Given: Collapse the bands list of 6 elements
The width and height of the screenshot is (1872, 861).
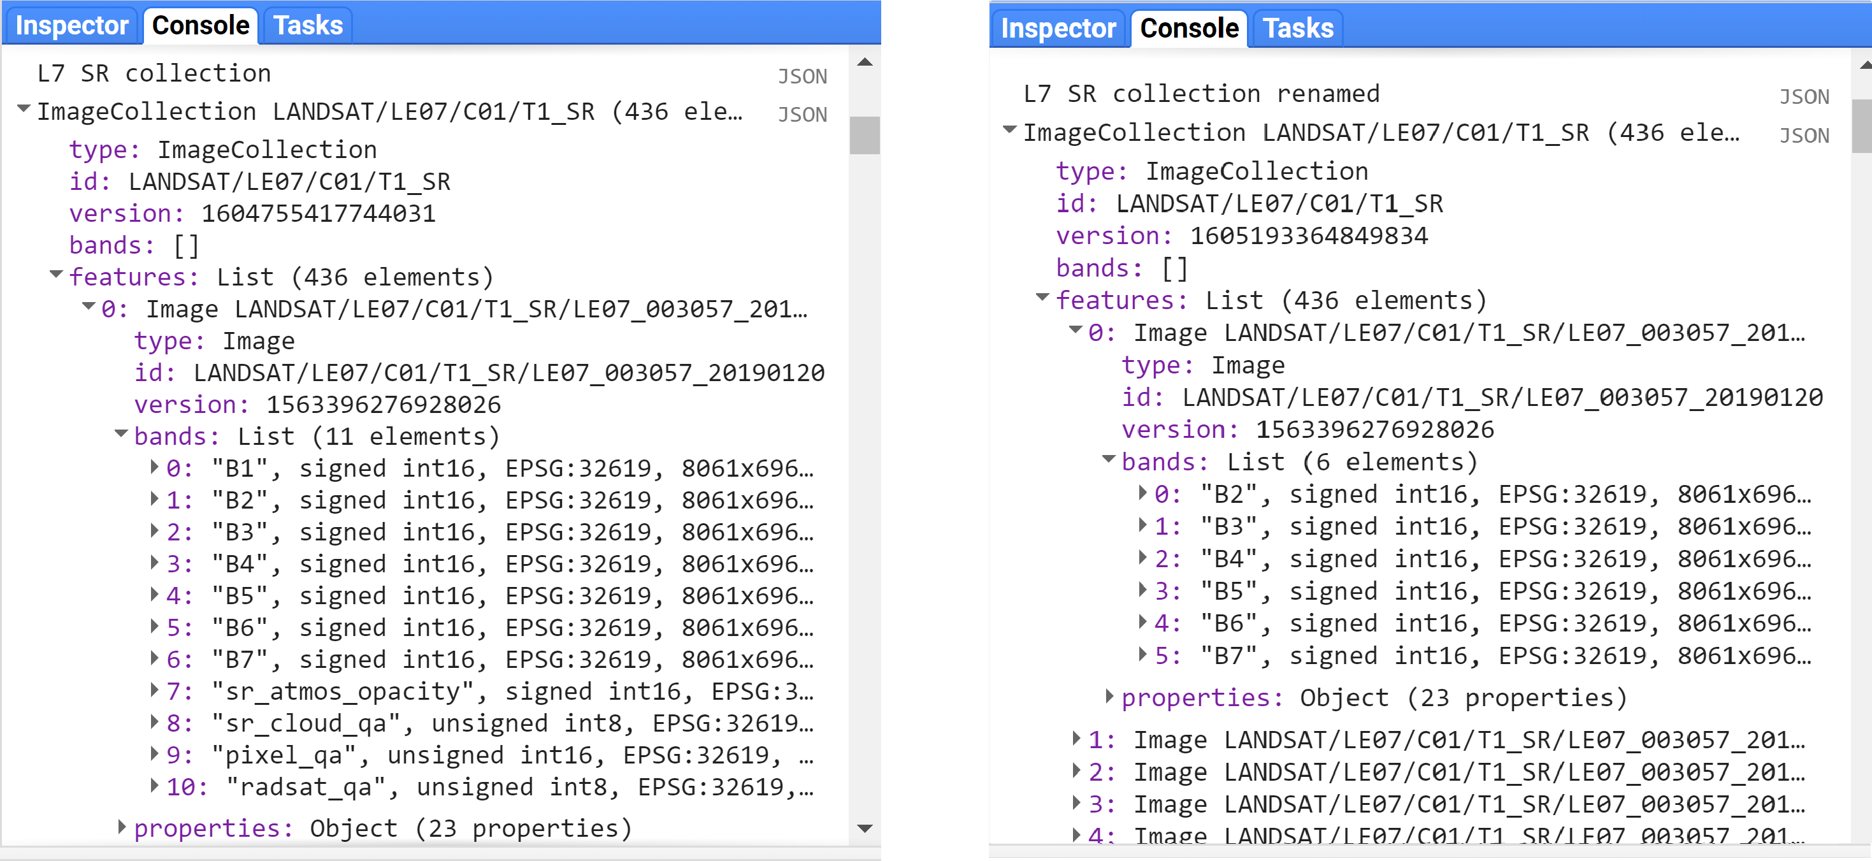Looking at the screenshot, I should pyautogui.click(x=1109, y=459).
